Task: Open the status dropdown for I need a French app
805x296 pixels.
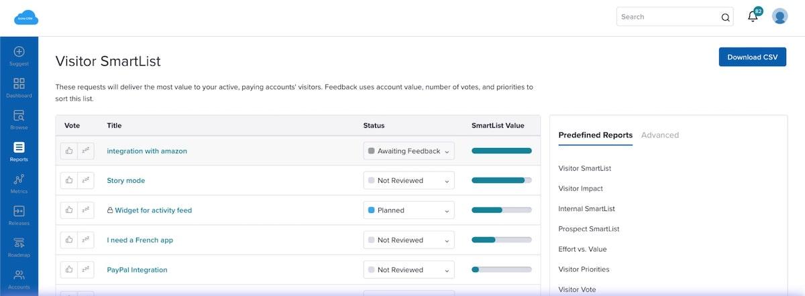Action: pyautogui.click(x=409, y=240)
